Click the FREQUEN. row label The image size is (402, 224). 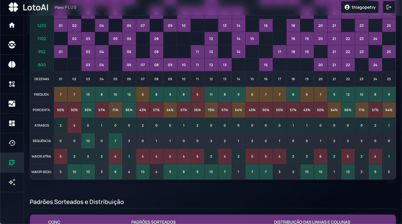click(x=42, y=95)
